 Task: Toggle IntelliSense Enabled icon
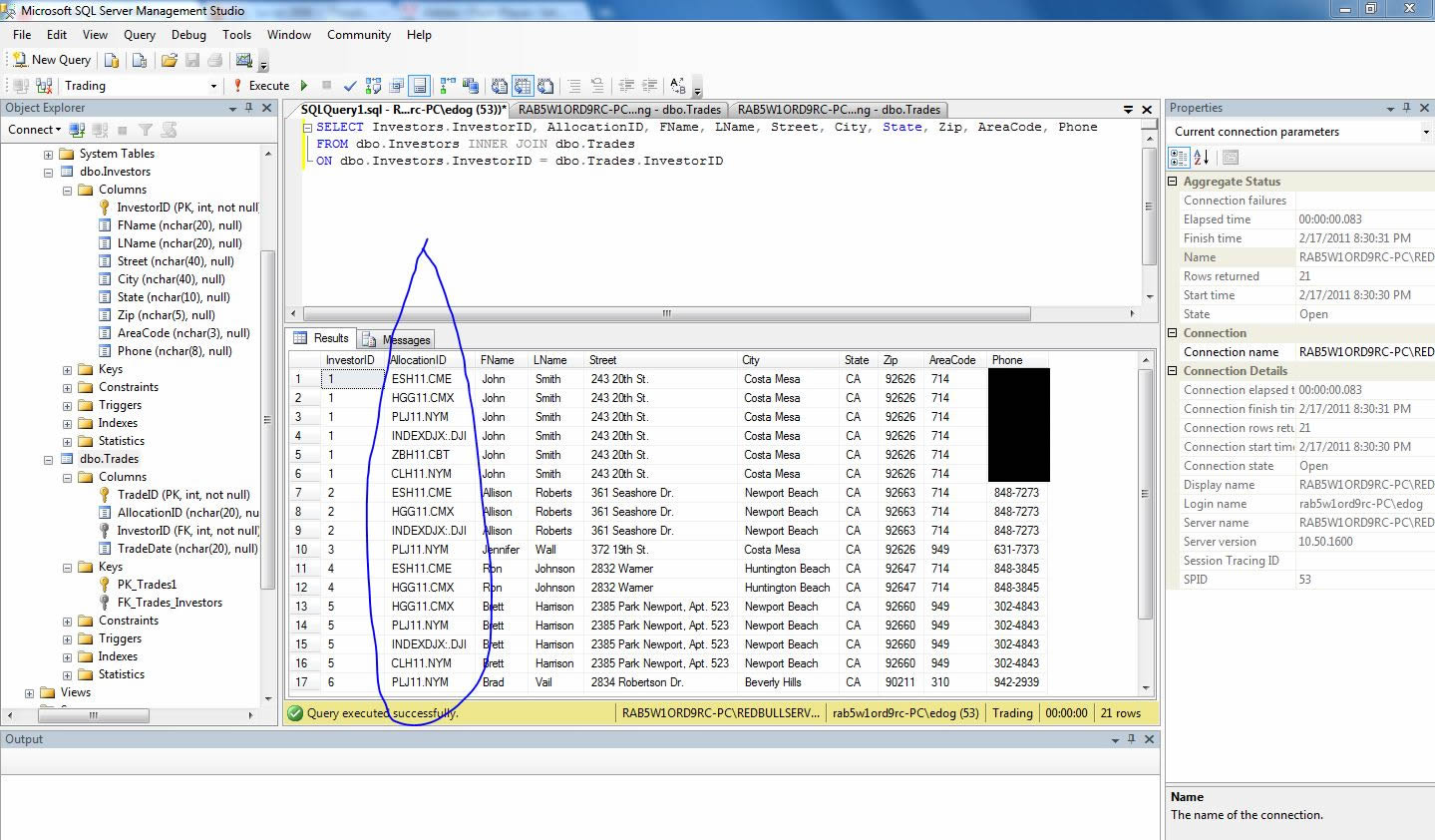point(420,86)
